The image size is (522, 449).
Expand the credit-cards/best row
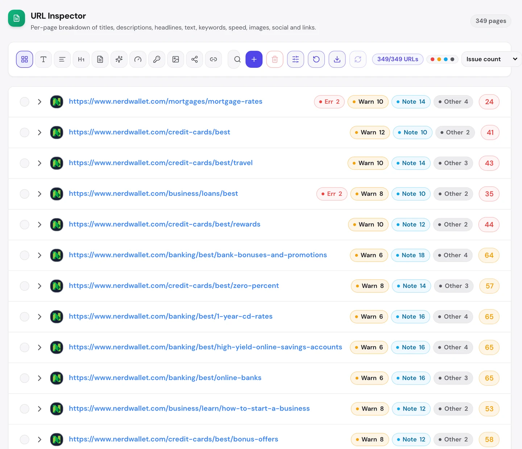(40, 132)
